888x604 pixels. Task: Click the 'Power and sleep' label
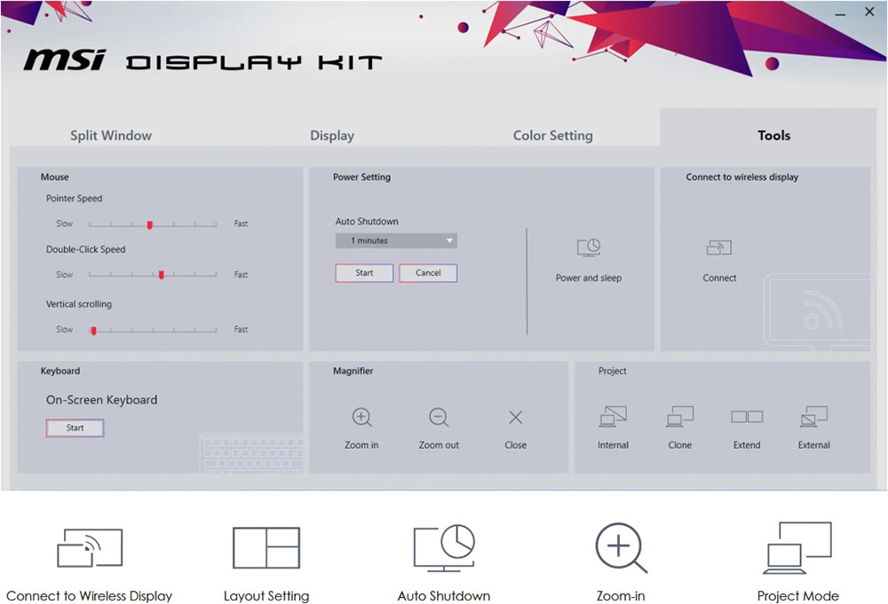click(x=589, y=278)
